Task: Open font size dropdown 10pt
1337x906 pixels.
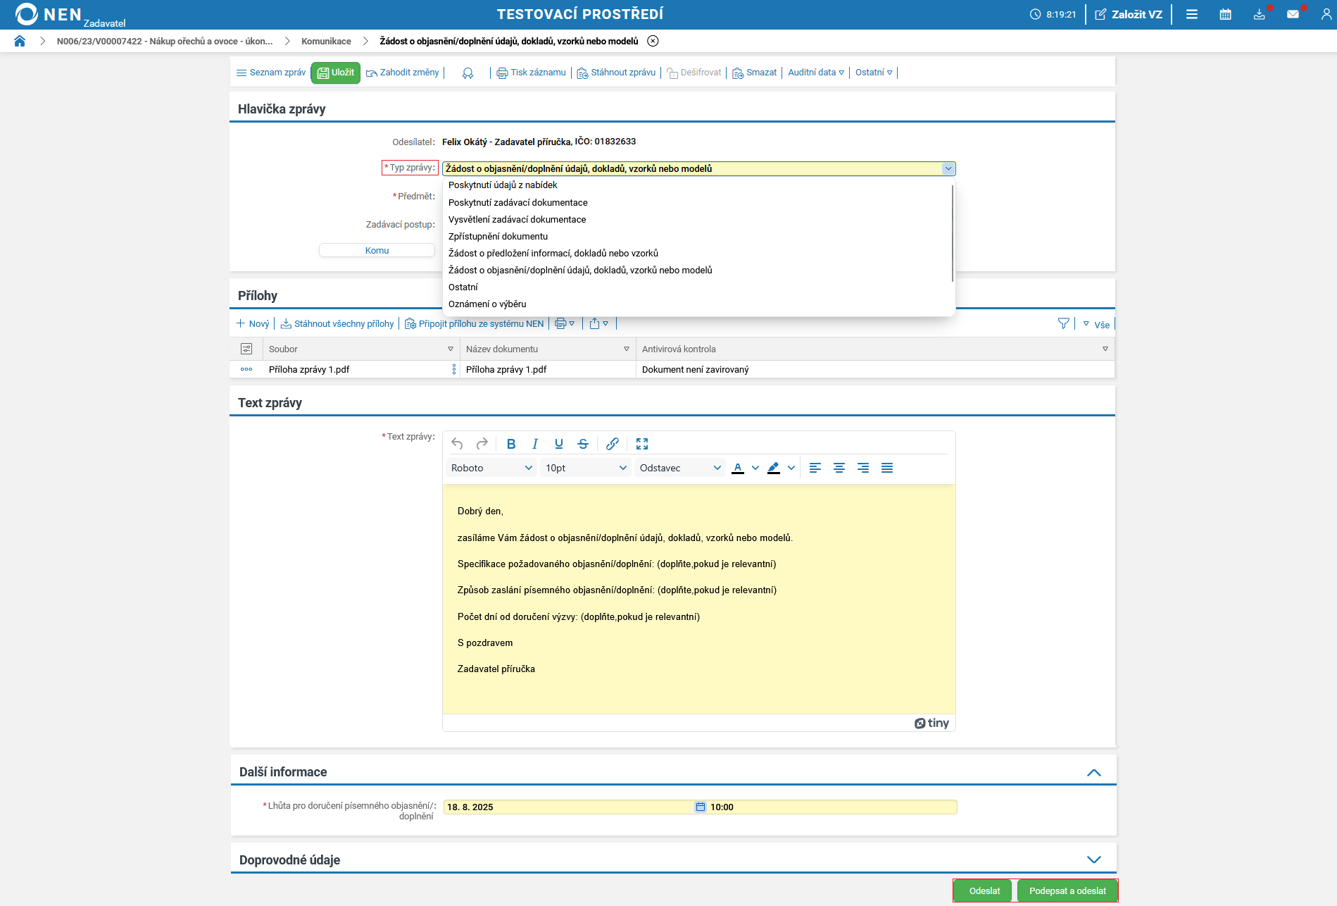Action: tap(586, 468)
